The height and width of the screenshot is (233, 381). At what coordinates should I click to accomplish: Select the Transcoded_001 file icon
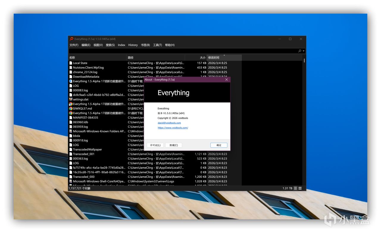[71, 154]
